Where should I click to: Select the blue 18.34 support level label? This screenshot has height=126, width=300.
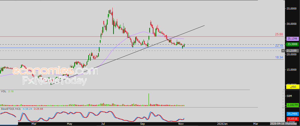279,57
